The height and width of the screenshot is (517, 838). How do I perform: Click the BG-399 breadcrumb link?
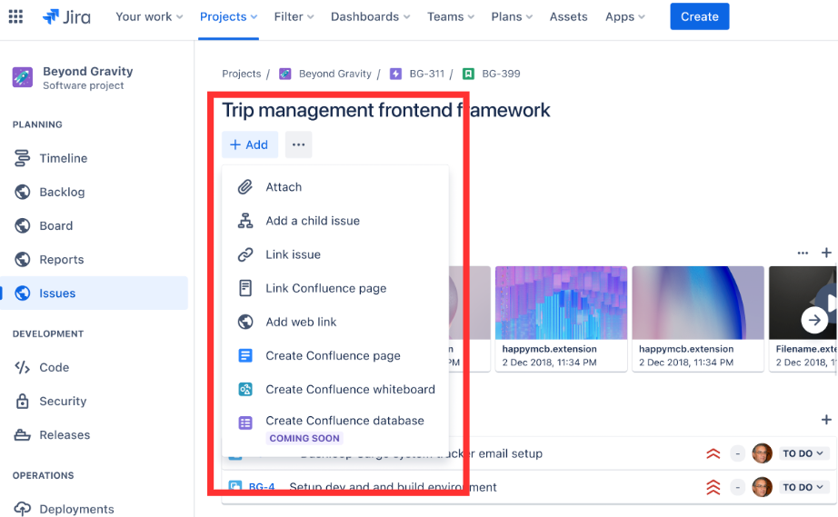[x=501, y=74]
